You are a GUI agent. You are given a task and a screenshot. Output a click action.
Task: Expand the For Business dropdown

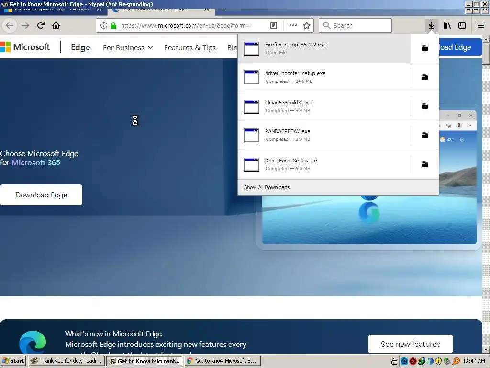pyautogui.click(x=128, y=47)
